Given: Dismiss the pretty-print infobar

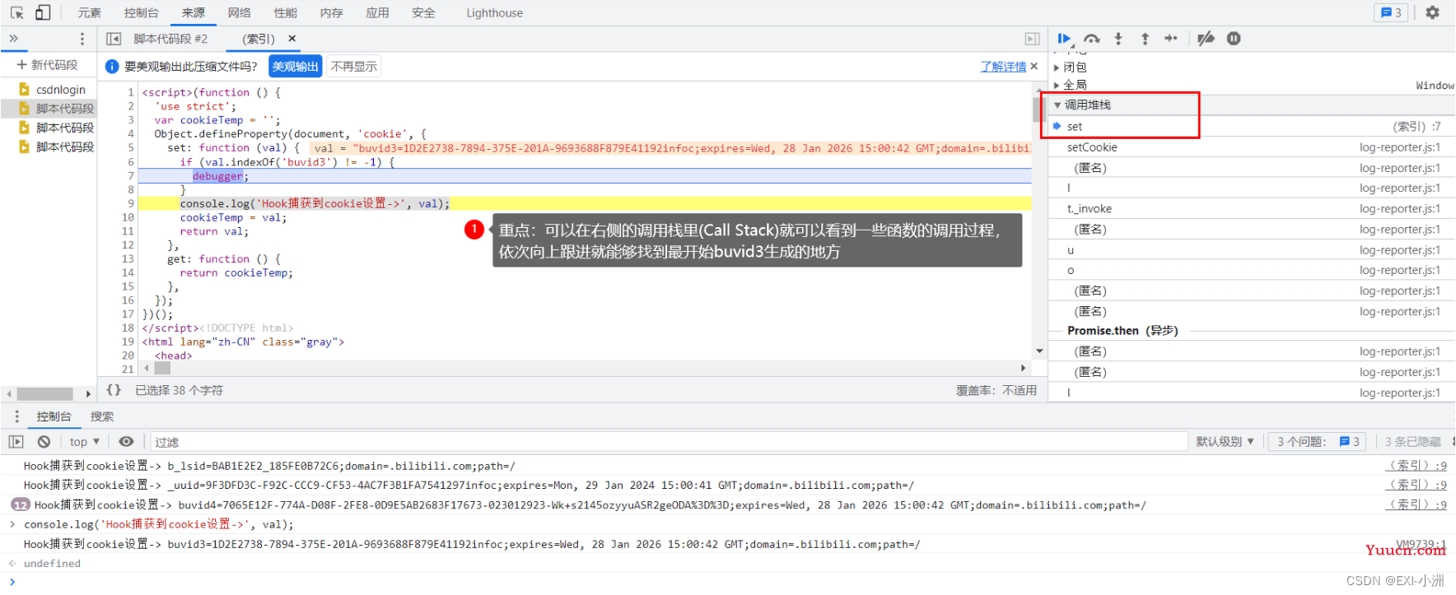Looking at the screenshot, I should click(x=1034, y=67).
